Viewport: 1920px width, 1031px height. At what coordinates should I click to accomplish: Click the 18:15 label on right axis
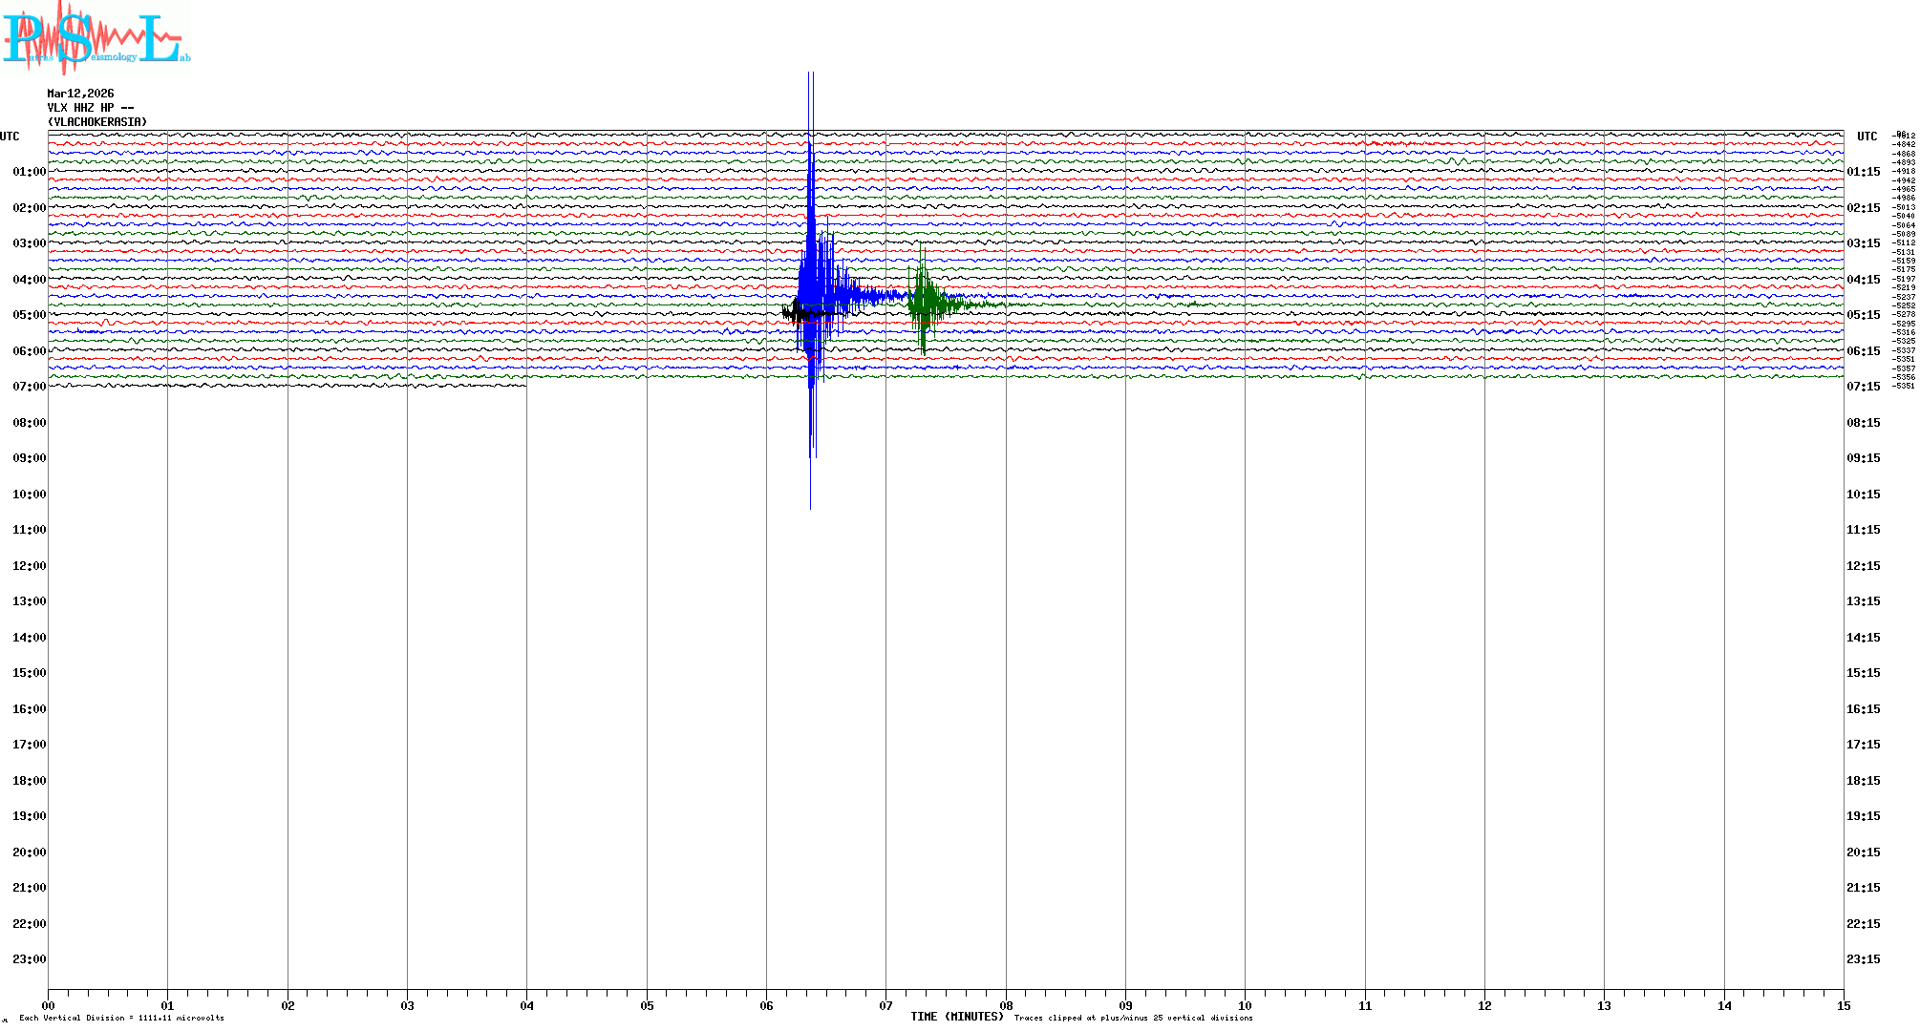(1863, 781)
